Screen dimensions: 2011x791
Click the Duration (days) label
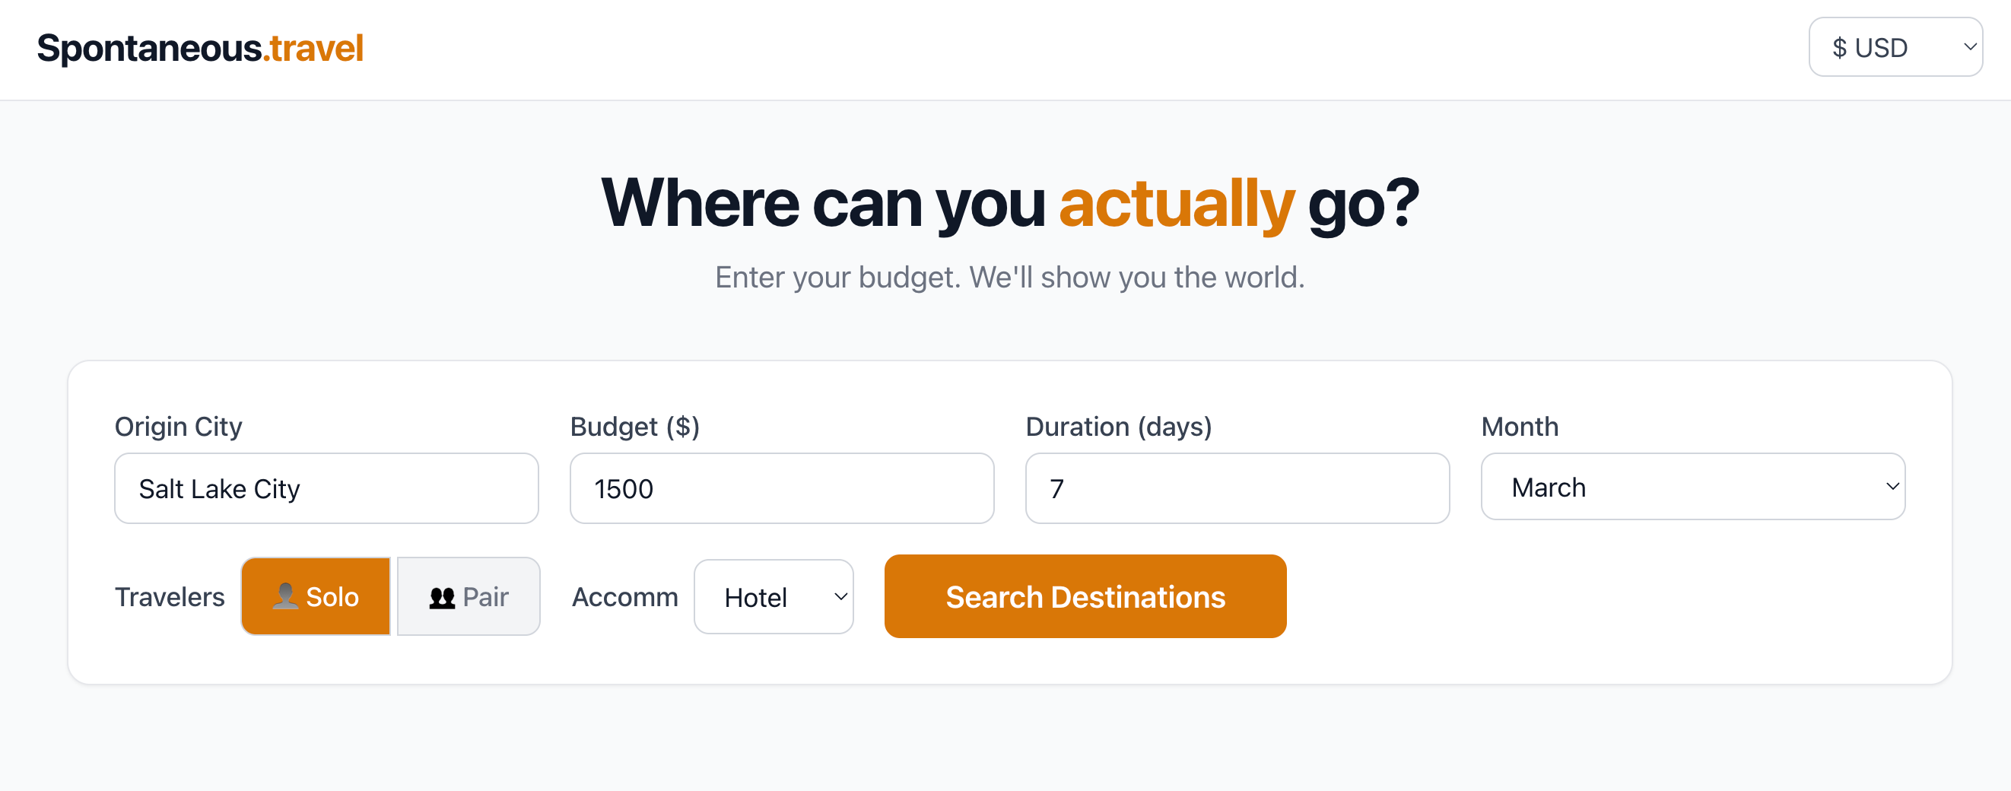[x=1118, y=427]
